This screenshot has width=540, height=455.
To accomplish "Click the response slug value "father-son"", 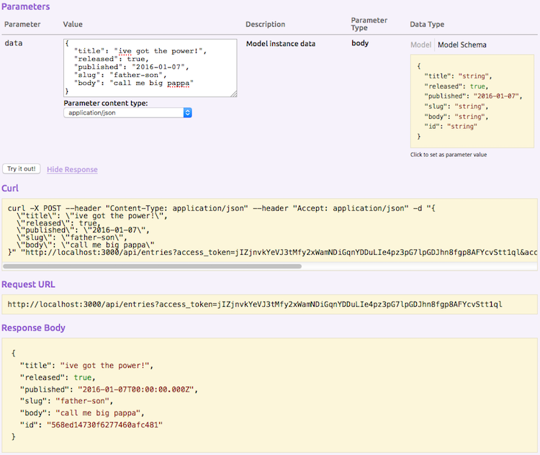I will (82, 401).
